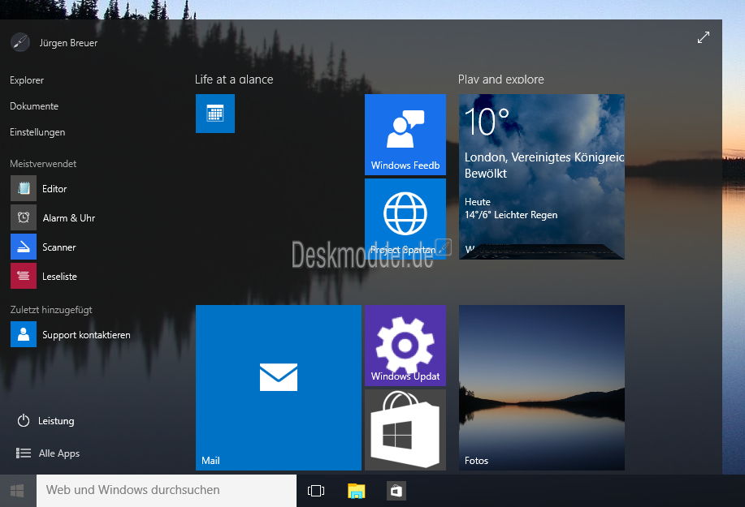Image resolution: width=745 pixels, height=507 pixels.
Task: Select the Scanner entry label
Action: (59, 247)
